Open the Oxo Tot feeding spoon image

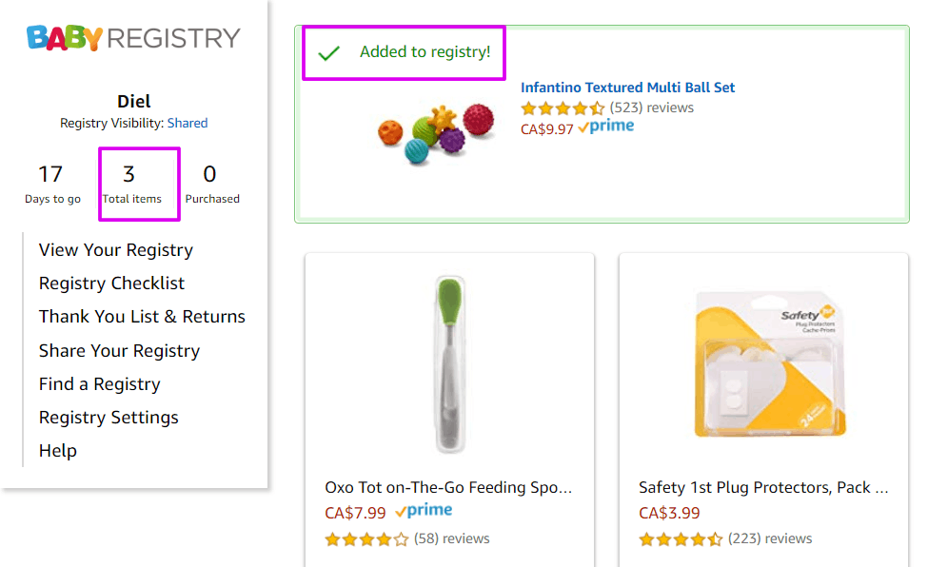448,362
